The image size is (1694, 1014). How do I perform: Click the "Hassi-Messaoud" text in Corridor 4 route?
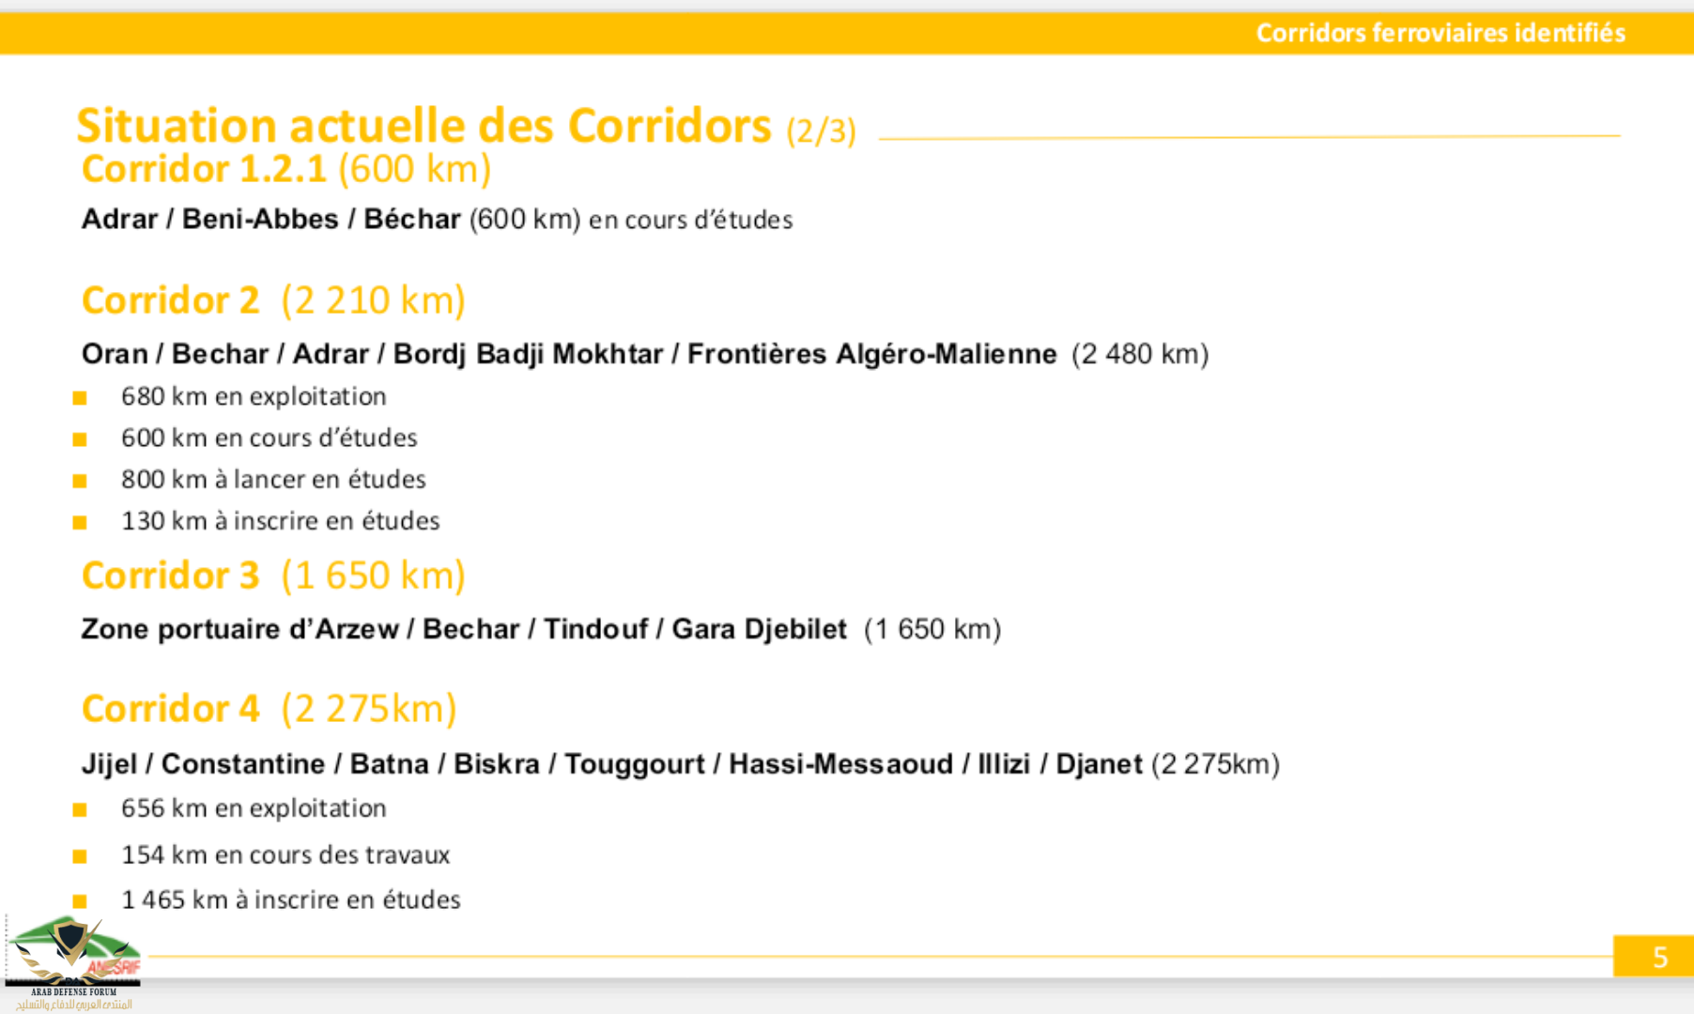click(840, 764)
